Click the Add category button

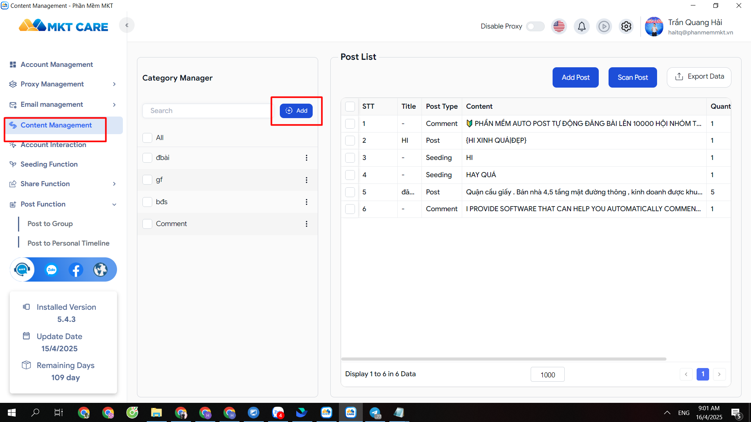point(296,111)
